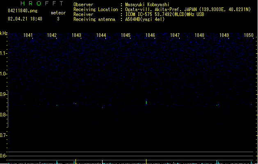The width and height of the screenshot is (258, 164).
Task: Click the meteor count label
Action: coord(58,13)
